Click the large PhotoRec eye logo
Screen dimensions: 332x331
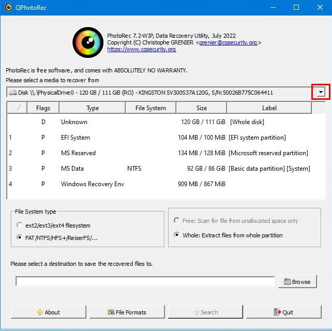(x=88, y=42)
